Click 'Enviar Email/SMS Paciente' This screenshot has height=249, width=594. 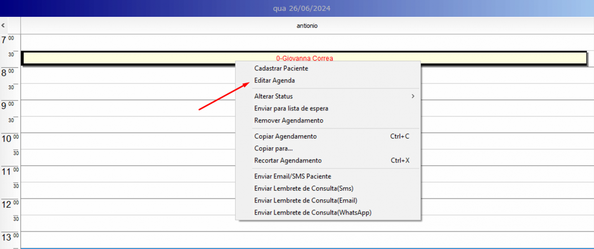(x=292, y=177)
